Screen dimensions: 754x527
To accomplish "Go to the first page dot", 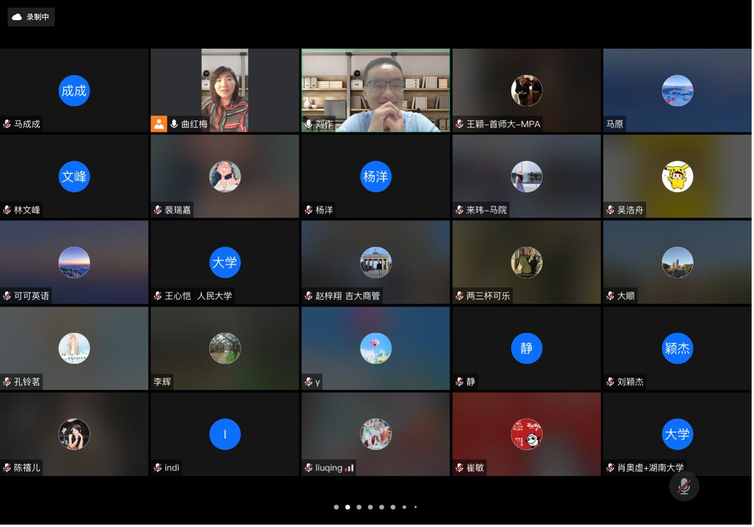I will (336, 507).
